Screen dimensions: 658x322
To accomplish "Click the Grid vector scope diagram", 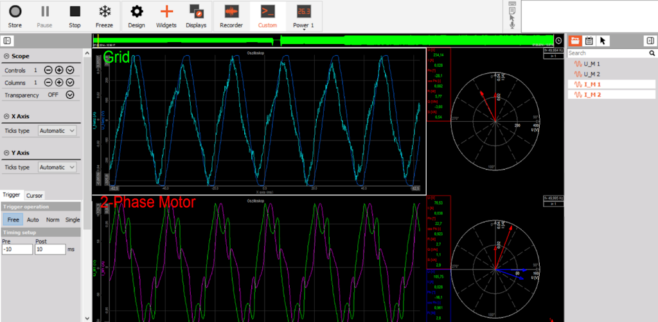I will [x=495, y=121].
